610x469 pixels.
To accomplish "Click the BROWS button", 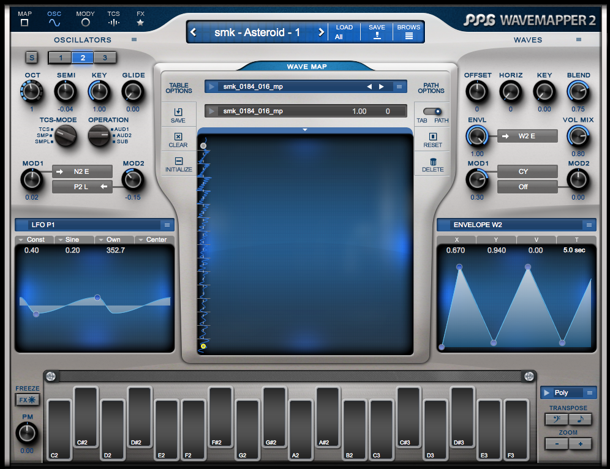I will (x=409, y=31).
